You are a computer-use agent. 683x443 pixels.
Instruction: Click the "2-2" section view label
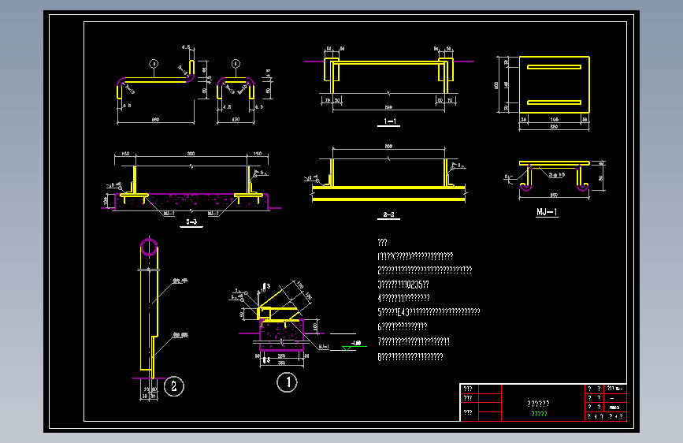coord(388,214)
